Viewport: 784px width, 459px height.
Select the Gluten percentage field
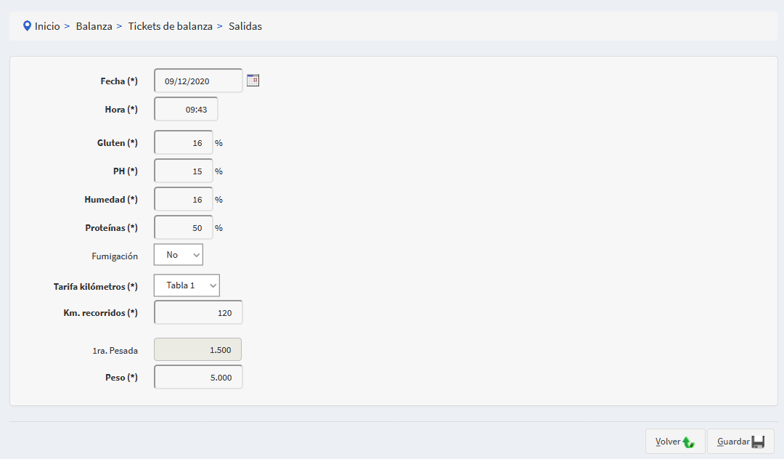(183, 143)
